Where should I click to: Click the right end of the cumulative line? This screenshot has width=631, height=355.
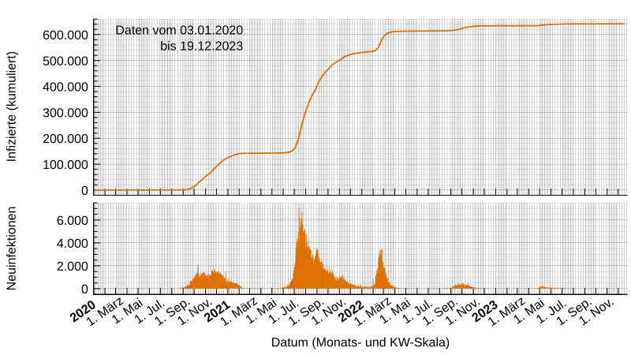coord(623,24)
